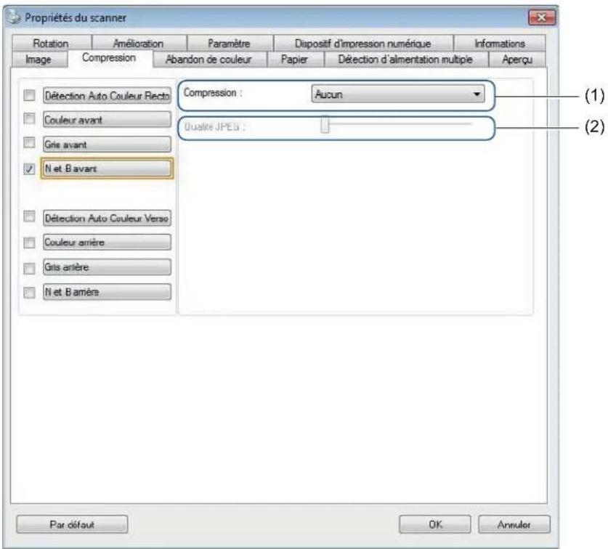Click the Par défaut button
608x549 pixels.
click(72, 524)
